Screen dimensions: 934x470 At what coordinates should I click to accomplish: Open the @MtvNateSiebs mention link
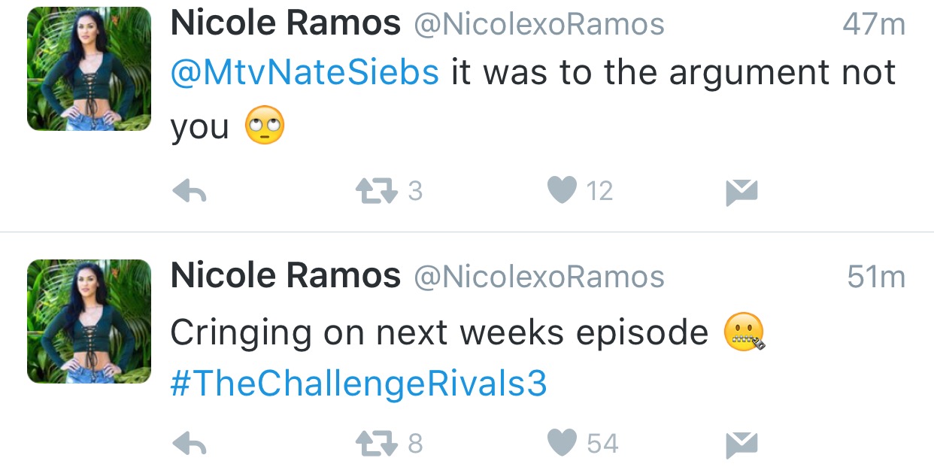coord(305,73)
